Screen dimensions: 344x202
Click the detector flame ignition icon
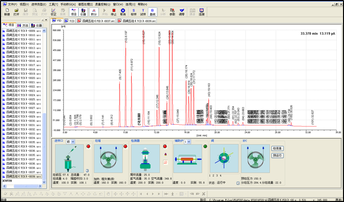[x=165, y=154]
